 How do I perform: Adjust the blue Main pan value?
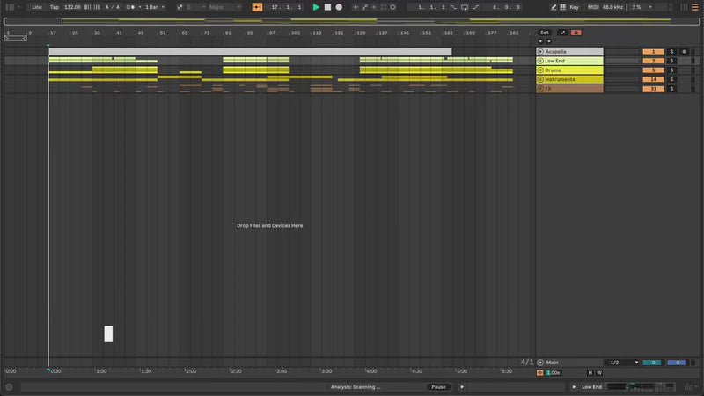(677, 363)
